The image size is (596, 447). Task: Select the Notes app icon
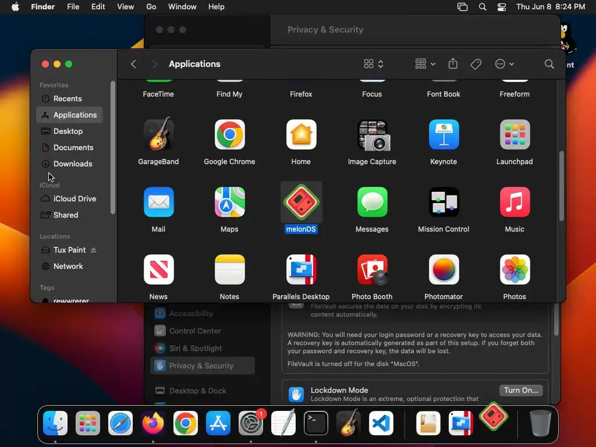tap(229, 269)
